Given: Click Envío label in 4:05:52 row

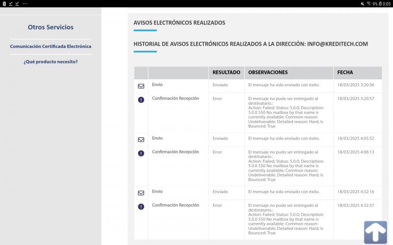Looking at the screenshot, I should [x=157, y=138].
